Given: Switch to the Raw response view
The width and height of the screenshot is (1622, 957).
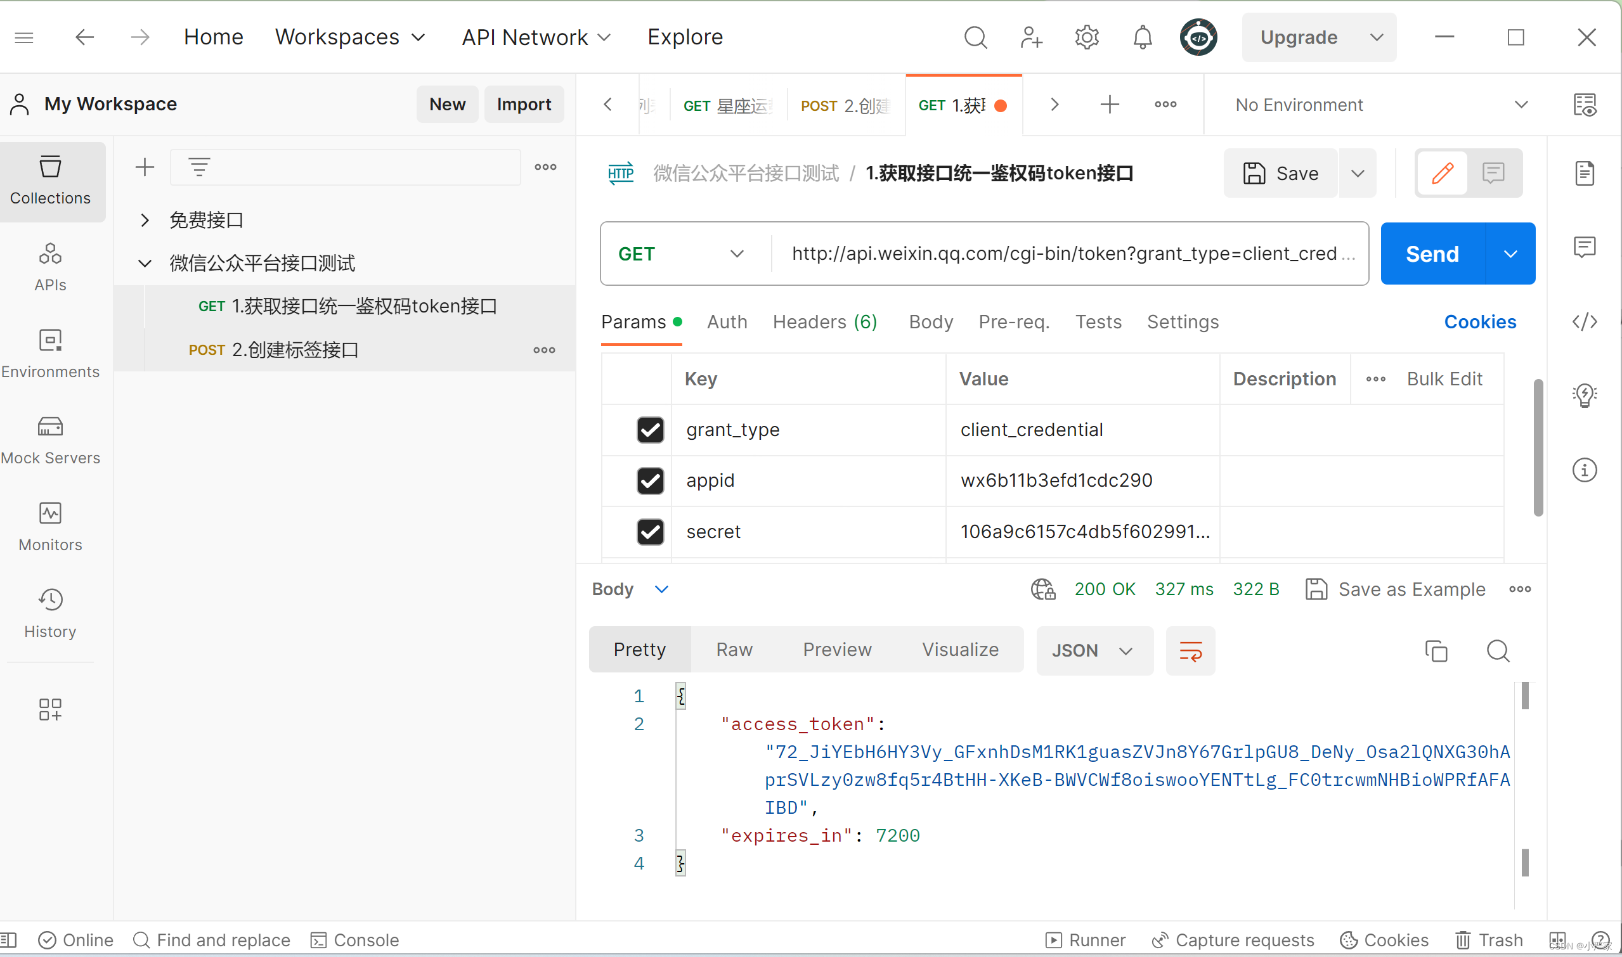Looking at the screenshot, I should click(734, 650).
